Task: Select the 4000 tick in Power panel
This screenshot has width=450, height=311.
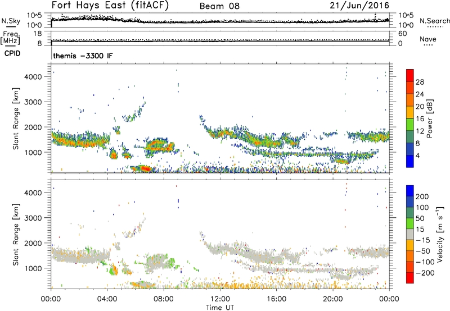Action: click(33, 77)
